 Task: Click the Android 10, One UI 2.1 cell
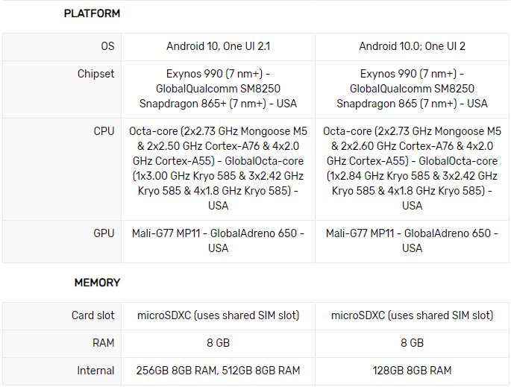click(218, 46)
